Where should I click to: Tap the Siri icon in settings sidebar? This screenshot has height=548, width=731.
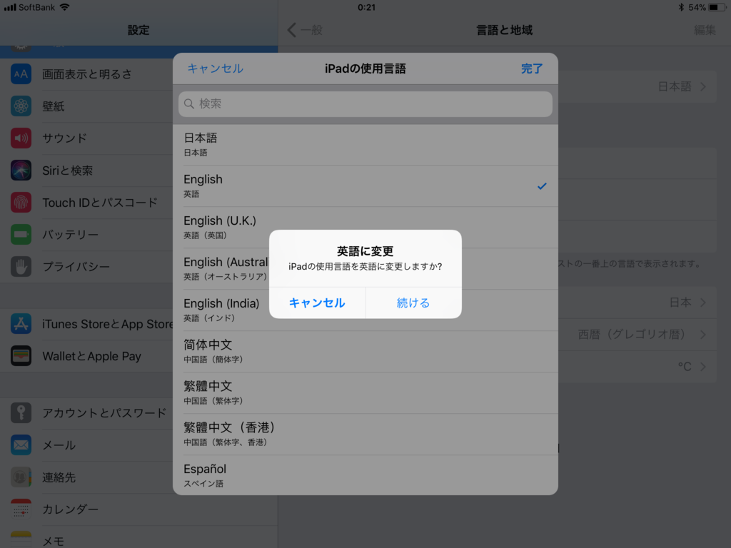(21, 171)
